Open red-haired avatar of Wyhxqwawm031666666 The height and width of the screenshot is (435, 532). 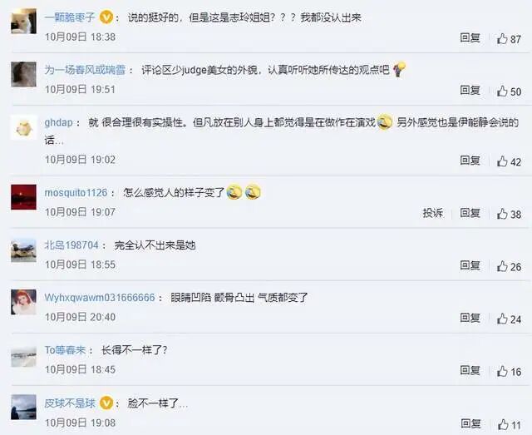point(24,302)
